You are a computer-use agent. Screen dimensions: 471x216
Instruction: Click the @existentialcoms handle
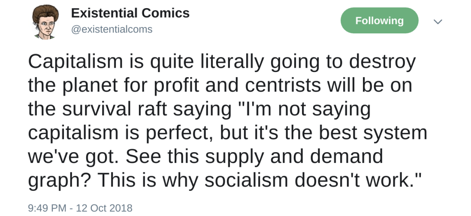[x=112, y=29]
